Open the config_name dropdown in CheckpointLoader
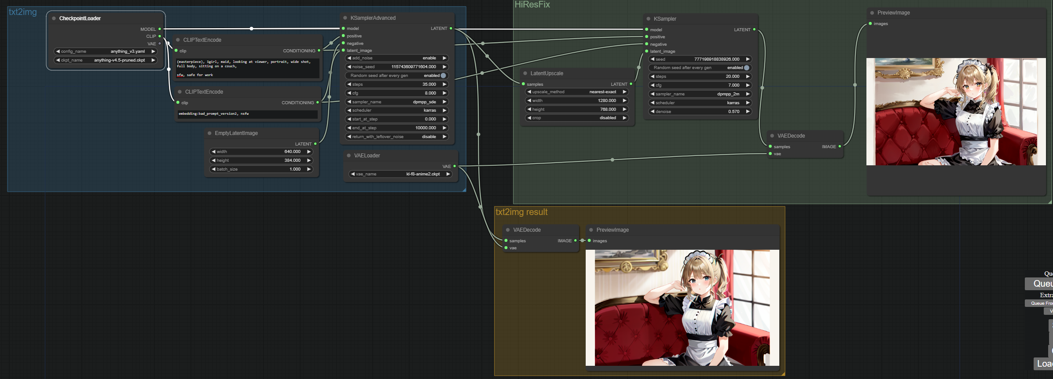Image resolution: width=1053 pixels, height=379 pixels. [105, 51]
